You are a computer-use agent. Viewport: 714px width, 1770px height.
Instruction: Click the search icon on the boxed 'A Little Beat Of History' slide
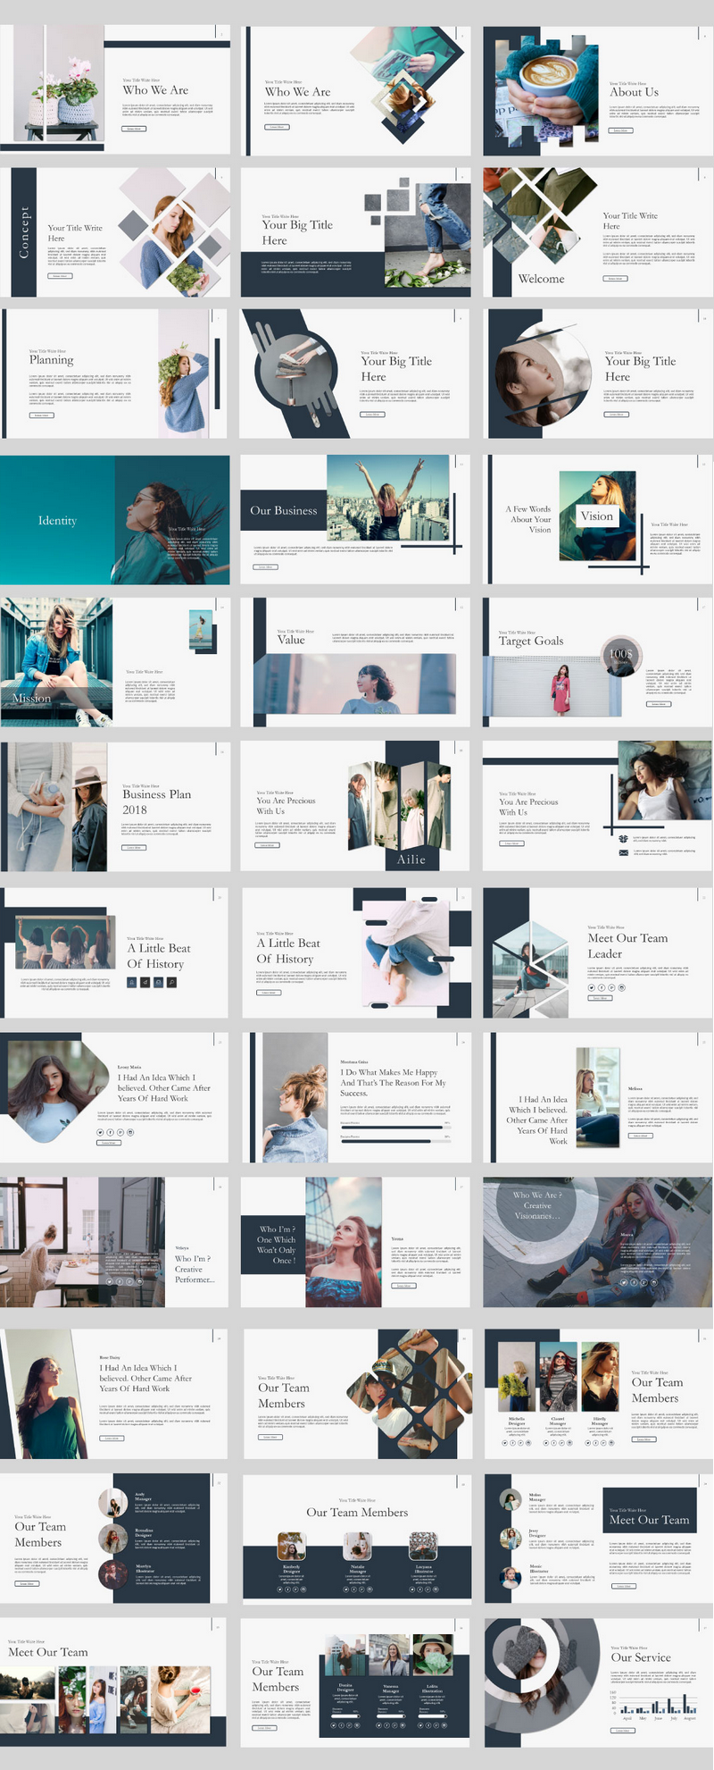pyautogui.click(x=171, y=982)
